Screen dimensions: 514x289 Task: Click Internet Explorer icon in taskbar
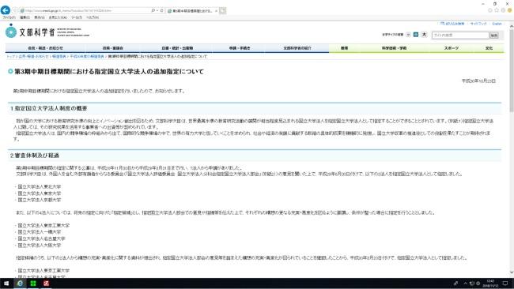click(20, 283)
